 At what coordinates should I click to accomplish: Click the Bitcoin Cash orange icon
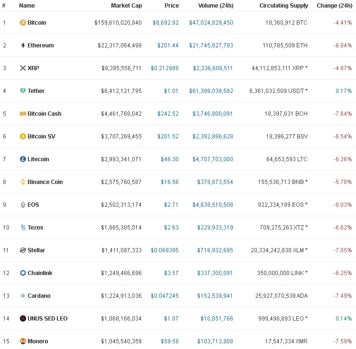click(x=23, y=113)
